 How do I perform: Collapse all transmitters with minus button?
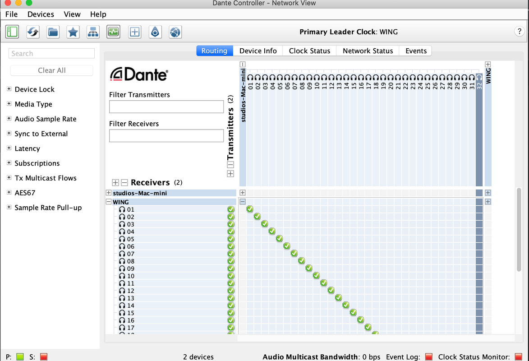pyautogui.click(x=230, y=164)
